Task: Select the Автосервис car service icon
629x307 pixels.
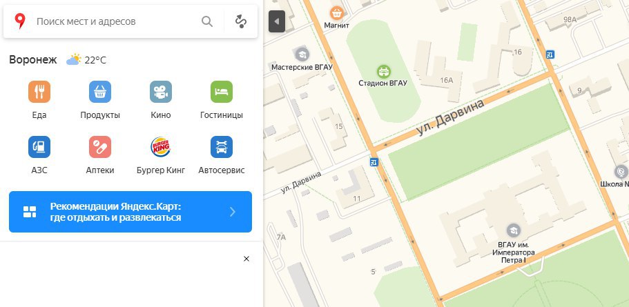Action: click(x=222, y=147)
